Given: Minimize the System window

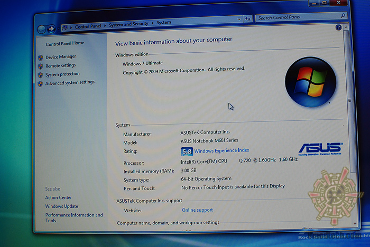Looking at the screenshot, I should click(x=313, y=3).
